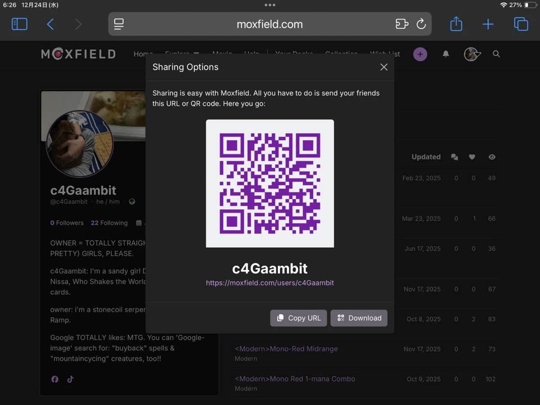Click the globe icon beside he / him

pos(132,202)
